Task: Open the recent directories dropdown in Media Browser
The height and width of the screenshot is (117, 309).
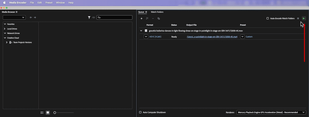Action: (x=14, y=17)
